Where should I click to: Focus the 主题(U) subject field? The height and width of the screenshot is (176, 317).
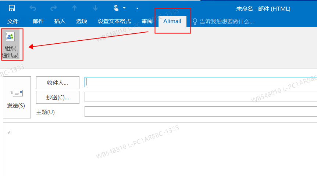click(200, 111)
